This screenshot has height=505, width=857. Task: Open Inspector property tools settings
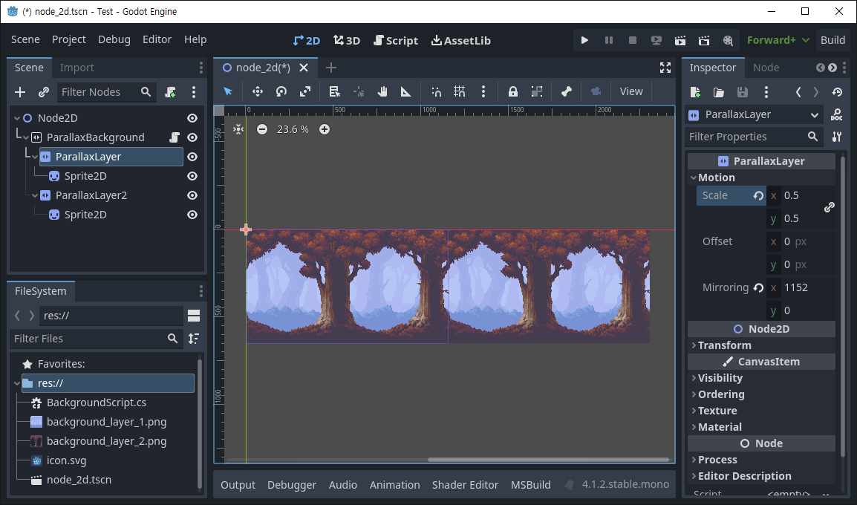(x=837, y=137)
